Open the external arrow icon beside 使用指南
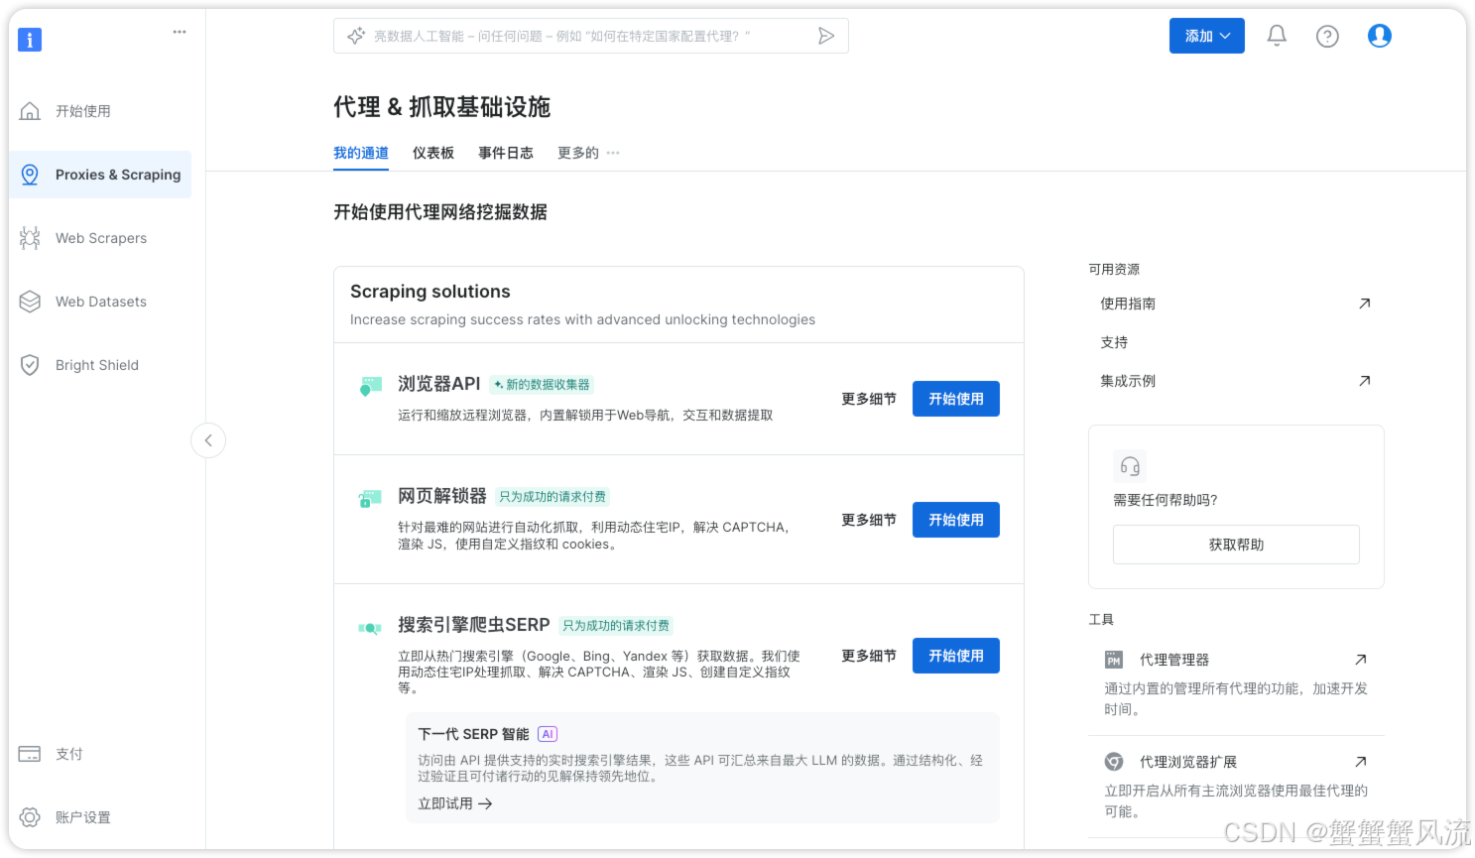 1365,304
